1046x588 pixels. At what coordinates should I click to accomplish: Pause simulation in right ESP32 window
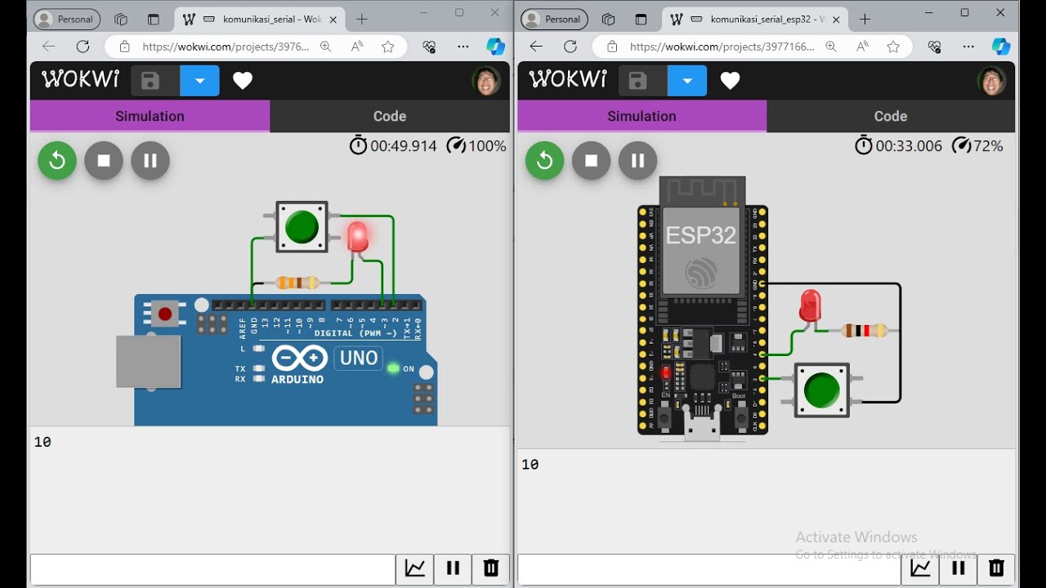(x=637, y=161)
